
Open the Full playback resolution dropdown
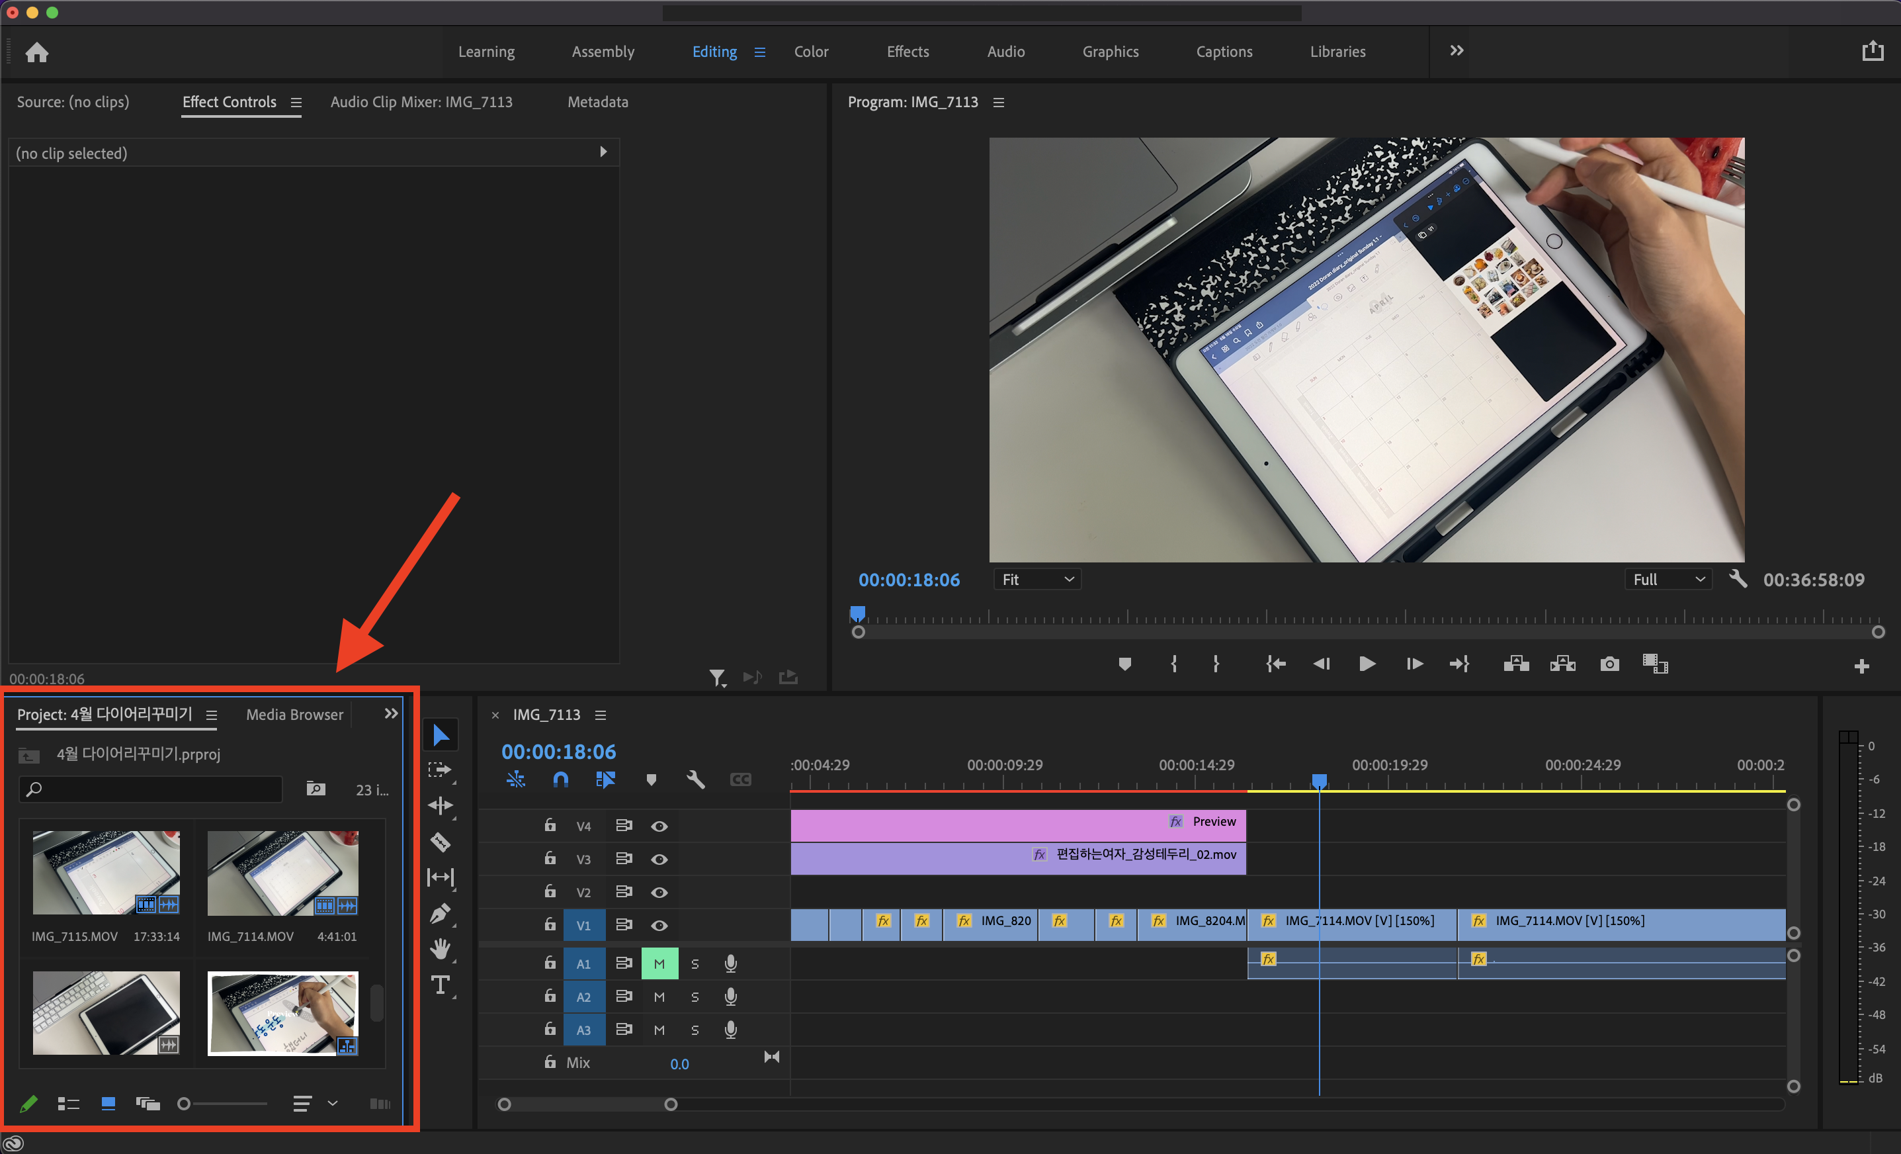coord(1668,580)
